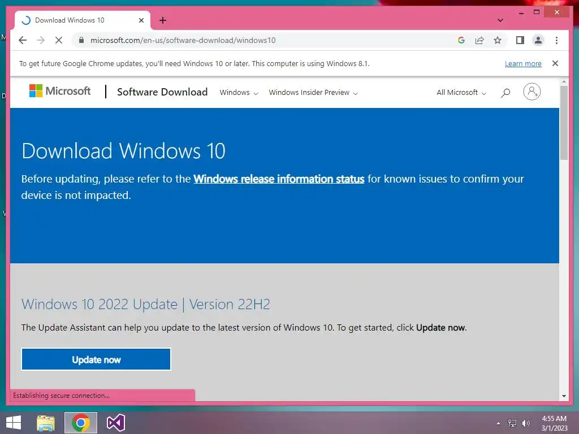Click the Microsoft logo
This screenshot has width=579, height=434.
[x=60, y=91]
